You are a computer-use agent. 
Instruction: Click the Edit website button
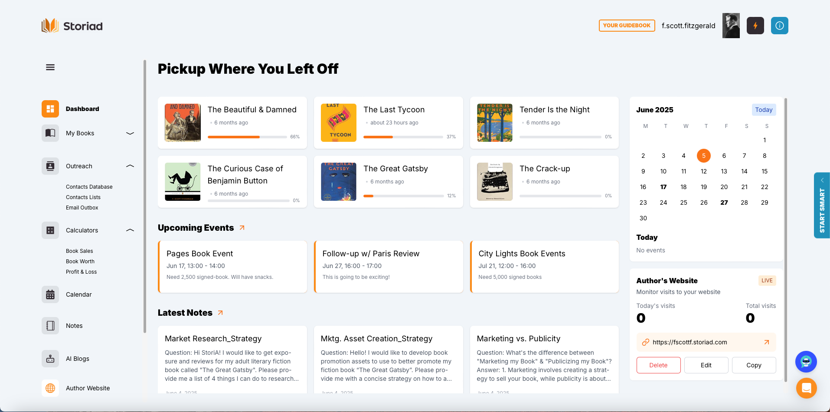(706, 365)
